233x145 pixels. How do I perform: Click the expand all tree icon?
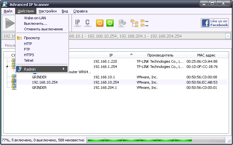134,23
